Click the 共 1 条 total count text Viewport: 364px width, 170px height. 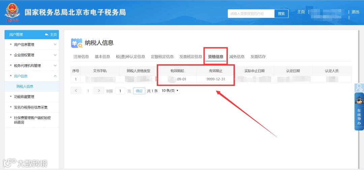pos(152,91)
